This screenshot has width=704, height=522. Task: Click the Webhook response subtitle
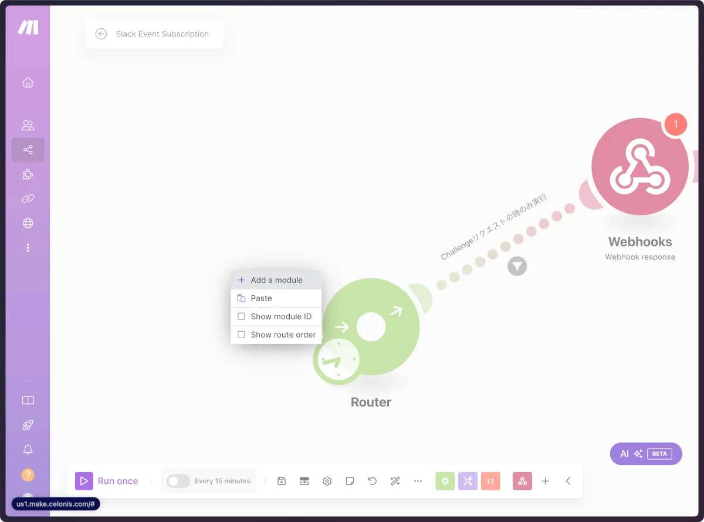pyautogui.click(x=640, y=257)
